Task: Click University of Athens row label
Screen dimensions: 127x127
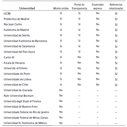Action: 15,68
